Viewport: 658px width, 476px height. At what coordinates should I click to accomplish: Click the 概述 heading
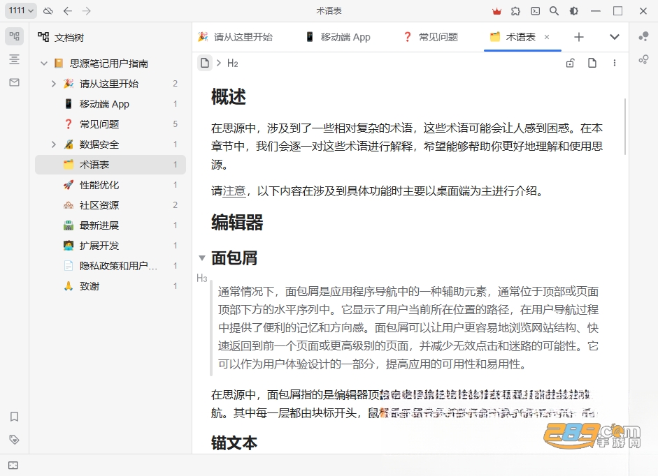[228, 97]
